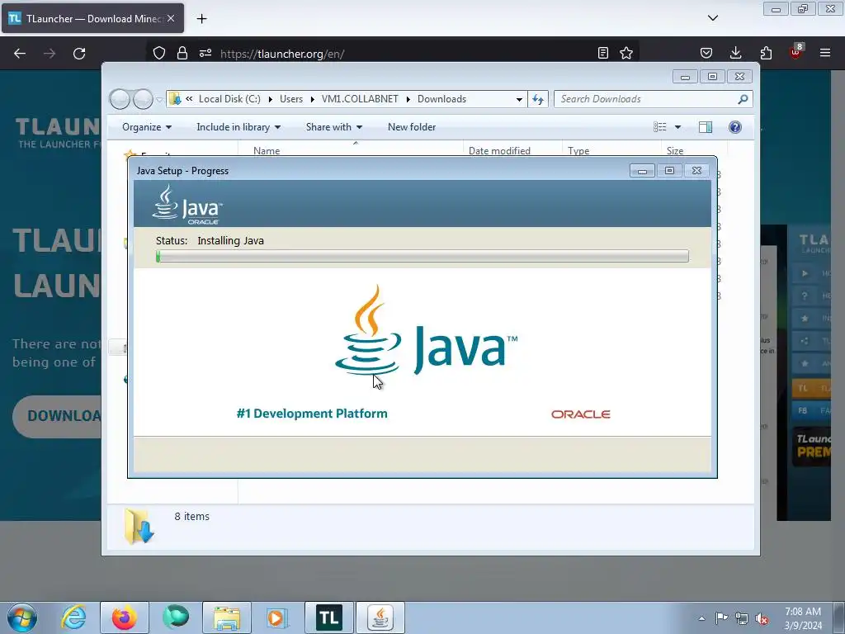Click the Java installation progress bar

click(422, 256)
